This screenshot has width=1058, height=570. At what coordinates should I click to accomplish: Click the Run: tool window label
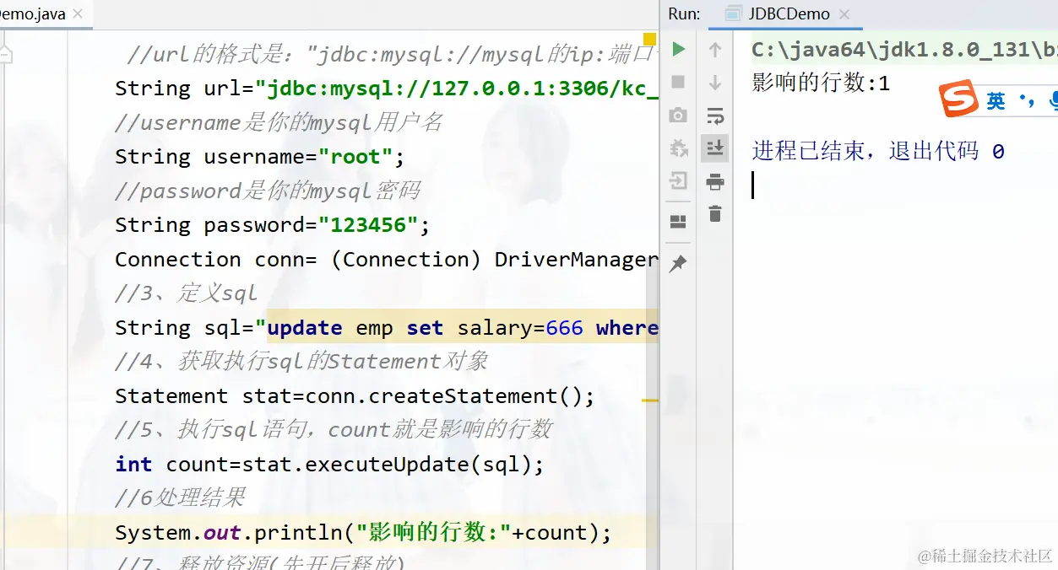click(x=684, y=13)
